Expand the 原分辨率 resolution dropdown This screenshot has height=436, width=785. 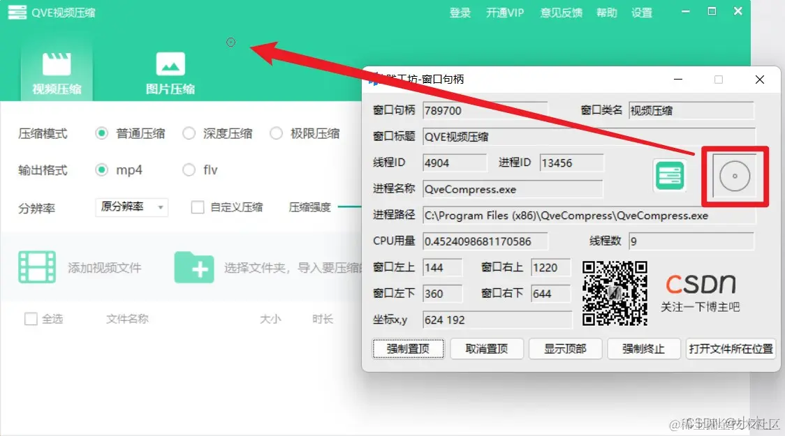click(x=131, y=207)
